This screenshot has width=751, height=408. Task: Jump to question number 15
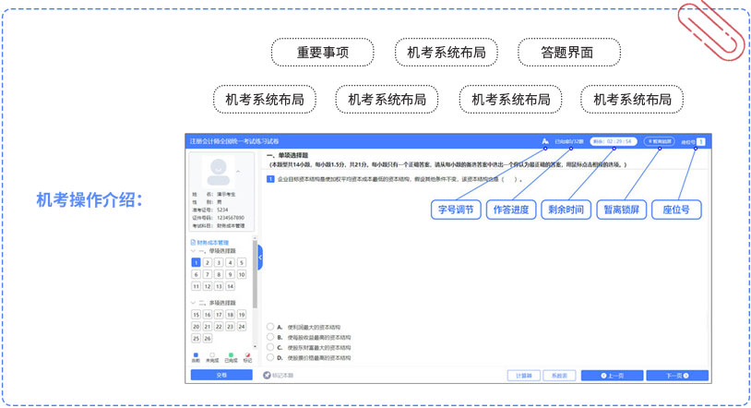click(x=197, y=315)
